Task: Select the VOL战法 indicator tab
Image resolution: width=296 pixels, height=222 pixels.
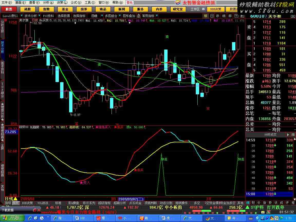Action: 43,203
